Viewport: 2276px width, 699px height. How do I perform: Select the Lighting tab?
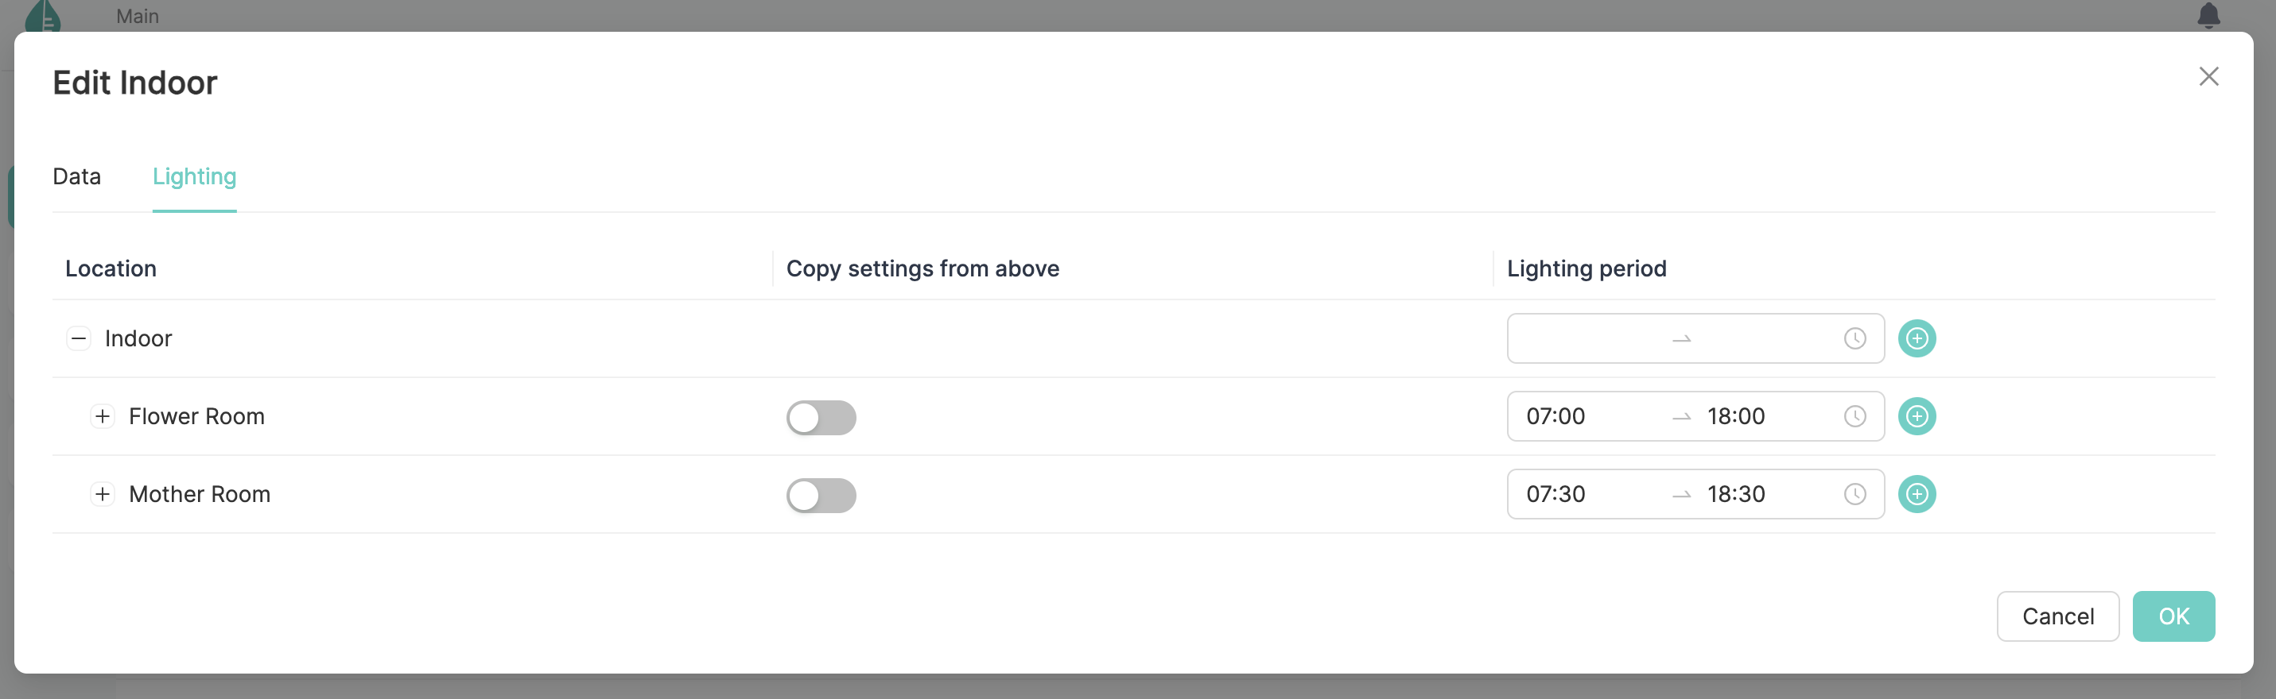[194, 176]
